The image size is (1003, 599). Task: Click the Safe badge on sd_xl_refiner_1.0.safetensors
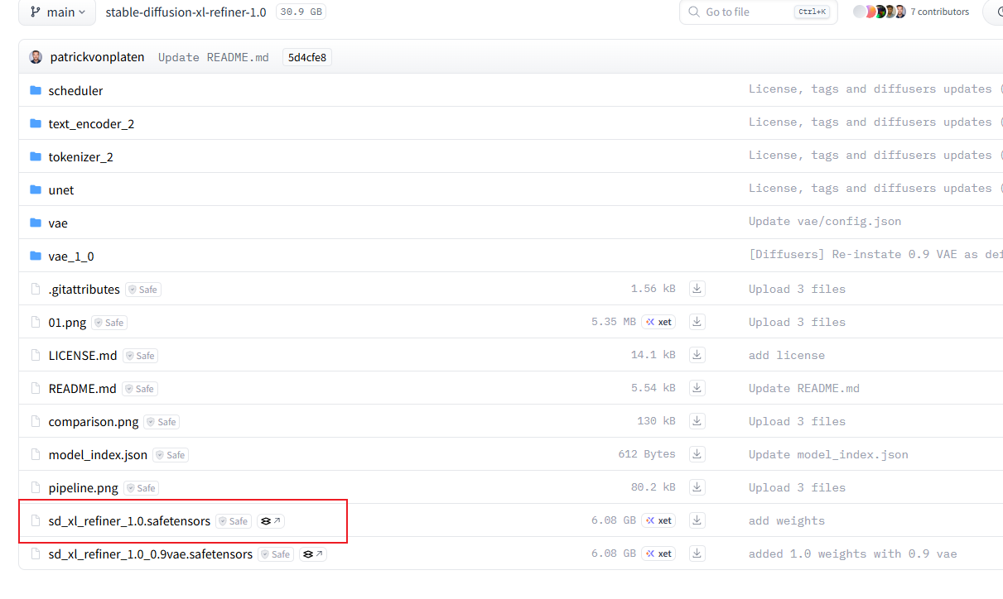[x=234, y=521]
